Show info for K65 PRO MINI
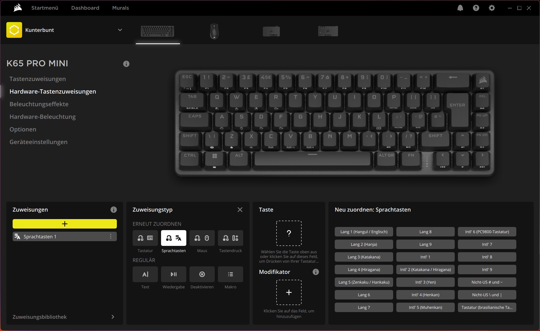The height and width of the screenshot is (331, 540). (126, 64)
